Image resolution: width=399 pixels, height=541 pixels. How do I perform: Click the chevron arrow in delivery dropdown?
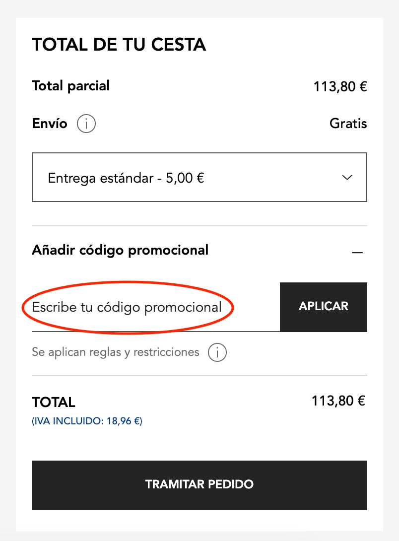[x=347, y=178]
